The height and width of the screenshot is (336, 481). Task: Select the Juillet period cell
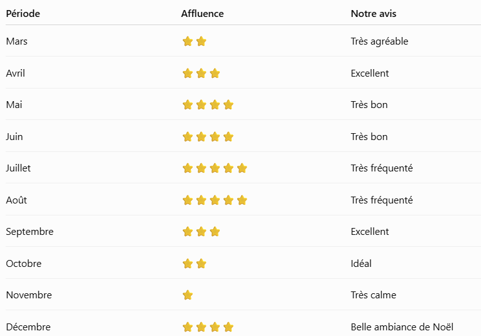[x=18, y=168]
